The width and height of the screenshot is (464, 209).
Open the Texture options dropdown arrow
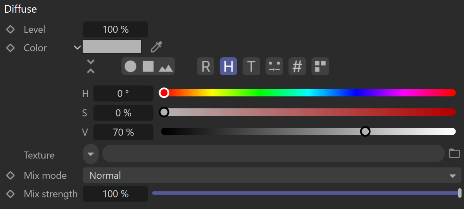(91, 154)
